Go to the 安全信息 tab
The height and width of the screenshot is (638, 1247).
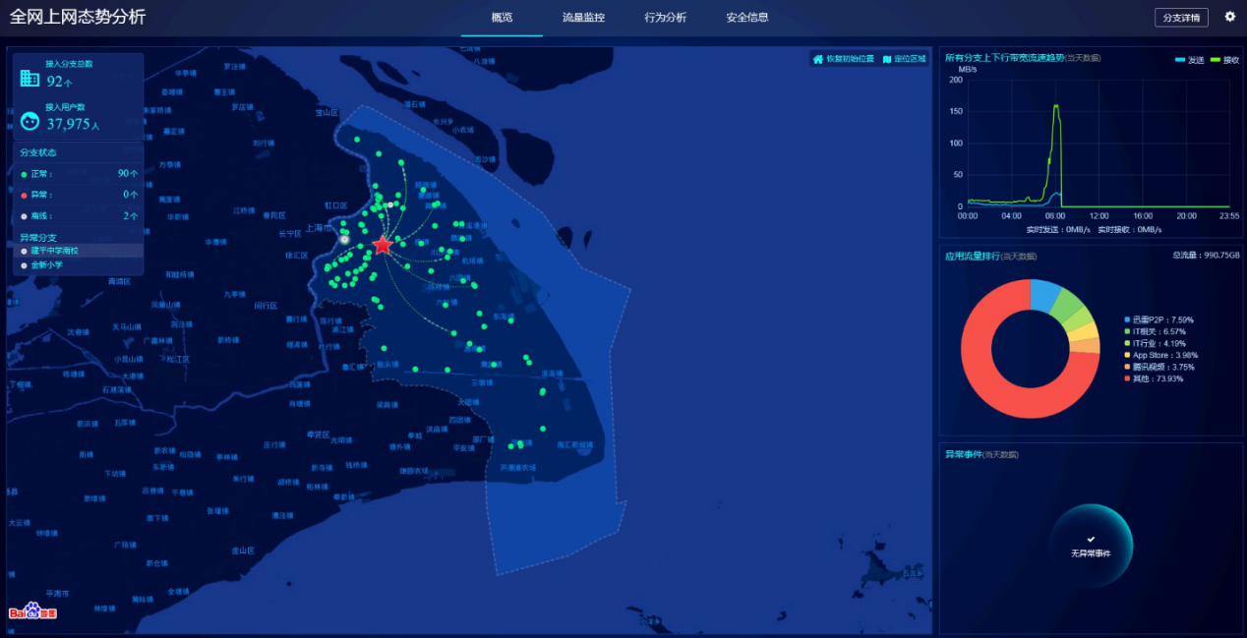pyautogui.click(x=746, y=18)
